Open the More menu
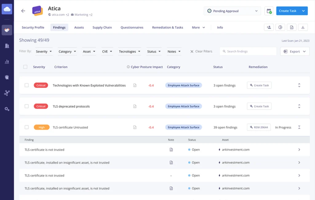The image size is (315, 200). tap(198, 27)
